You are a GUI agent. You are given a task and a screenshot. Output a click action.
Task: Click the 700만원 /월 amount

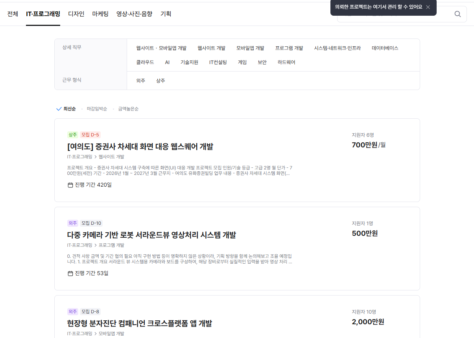369,145
